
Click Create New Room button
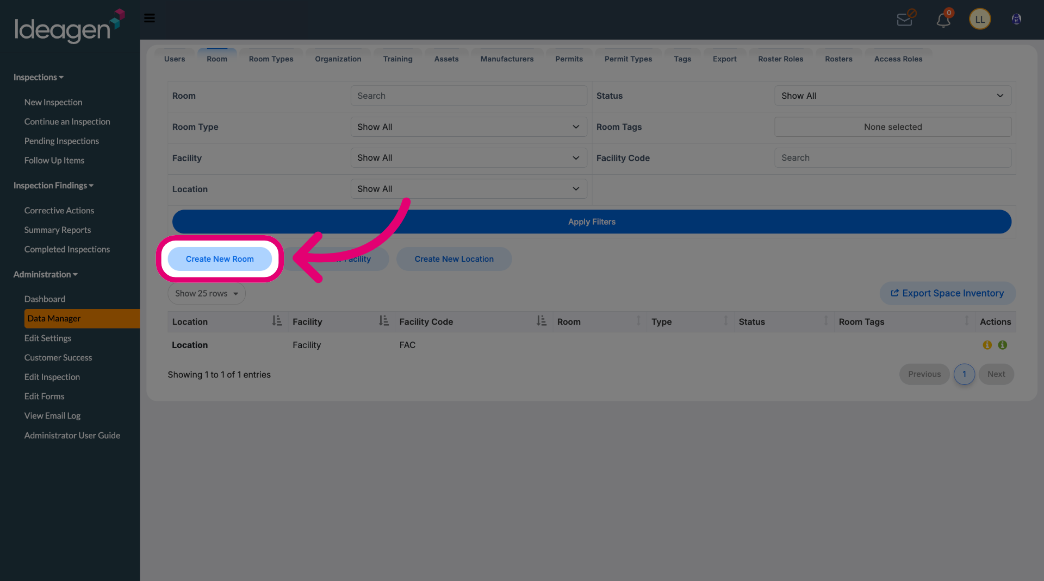pyautogui.click(x=220, y=259)
